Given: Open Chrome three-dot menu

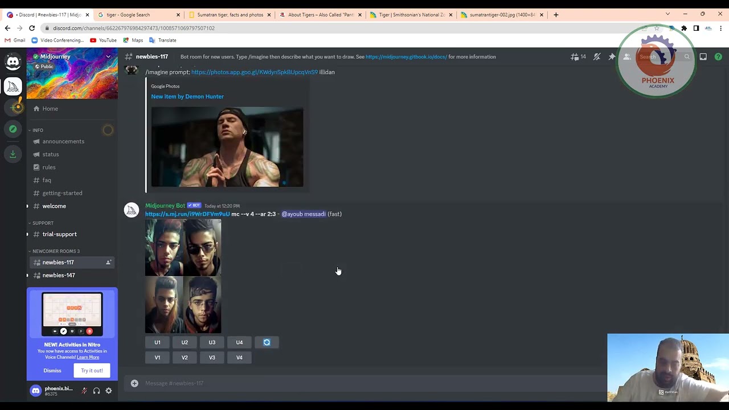Looking at the screenshot, I should pyautogui.click(x=721, y=28).
